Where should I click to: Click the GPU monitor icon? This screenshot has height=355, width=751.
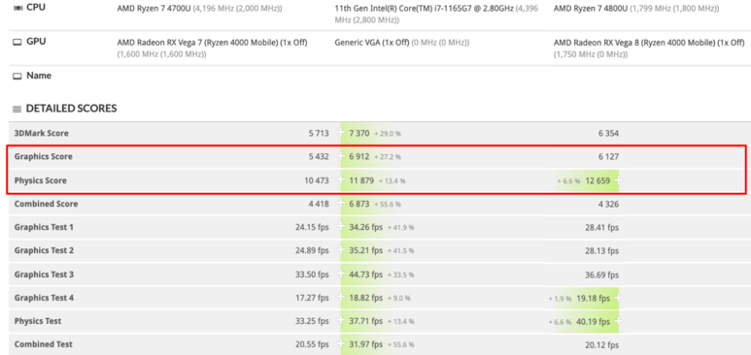[x=17, y=42]
